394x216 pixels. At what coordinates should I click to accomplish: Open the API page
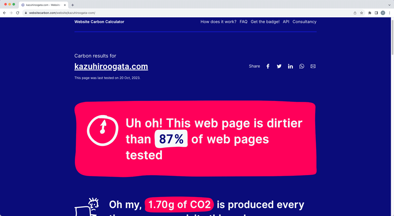pos(286,22)
